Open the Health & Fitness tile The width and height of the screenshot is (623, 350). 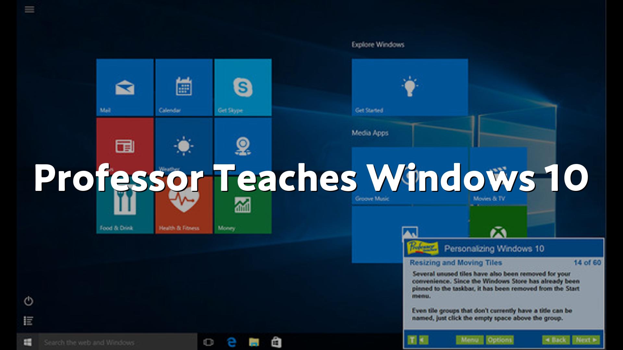(x=184, y=207)
